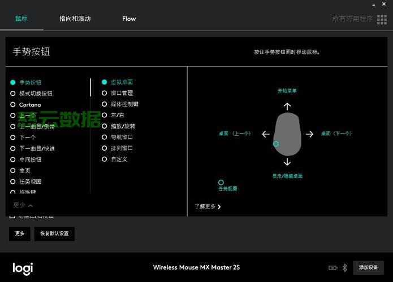Select the 窗口管理 radio option

pos(105,93)
